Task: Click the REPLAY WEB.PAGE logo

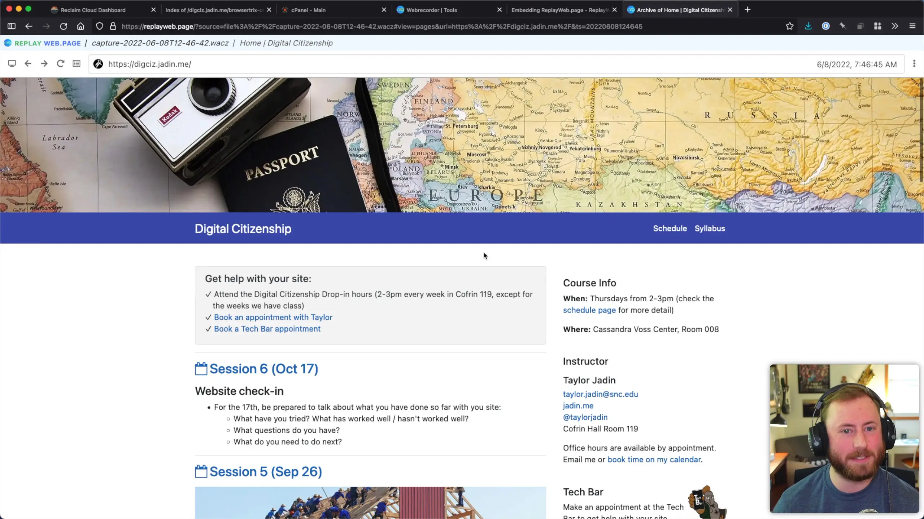Action: [x=43, y=43]
